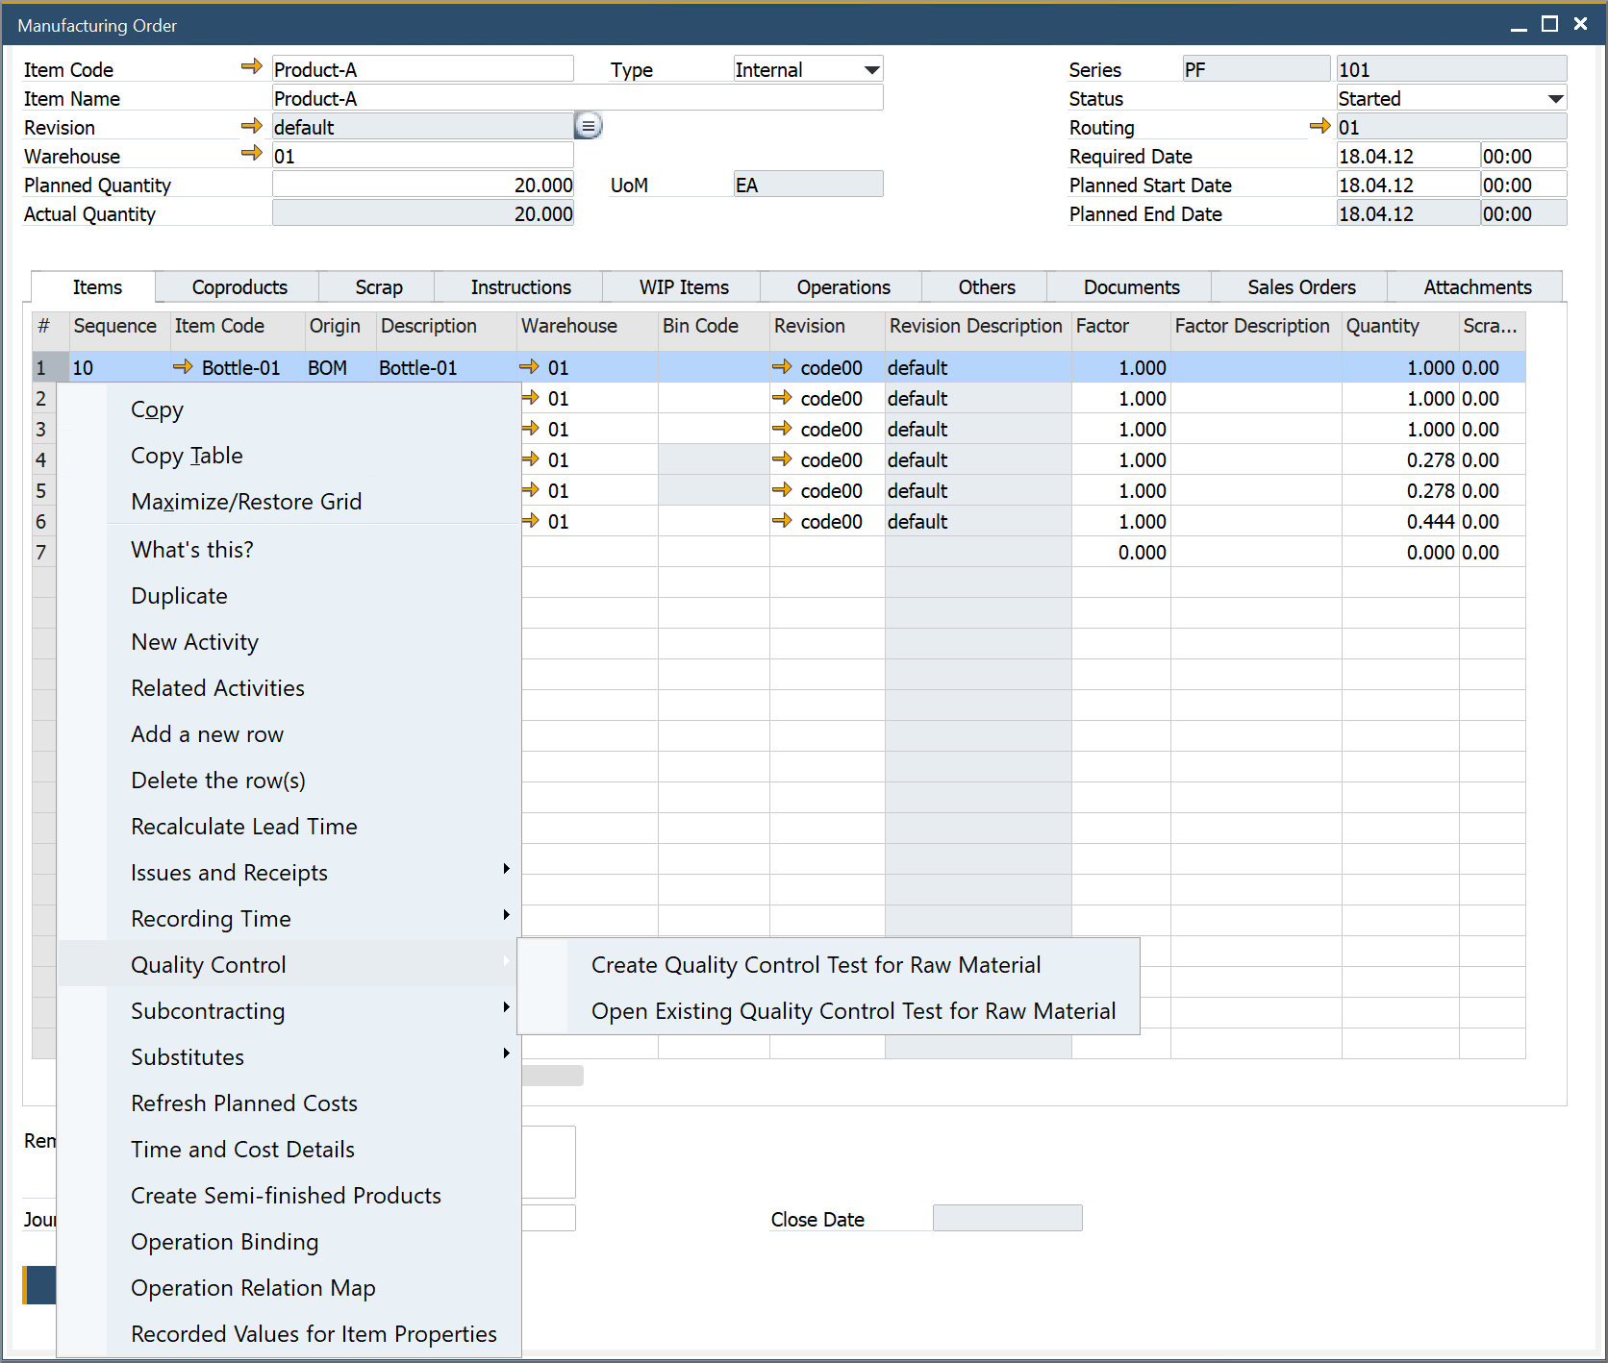Expand the Recording Time submenu
The height and width of the screenshot is (1363, 1608).
pyautogui.click(x=289, y=919)
